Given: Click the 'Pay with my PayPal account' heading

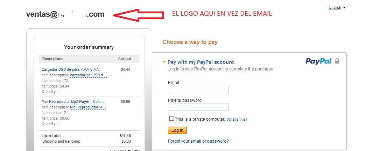Looking at the screenshot, I should 201,62.
